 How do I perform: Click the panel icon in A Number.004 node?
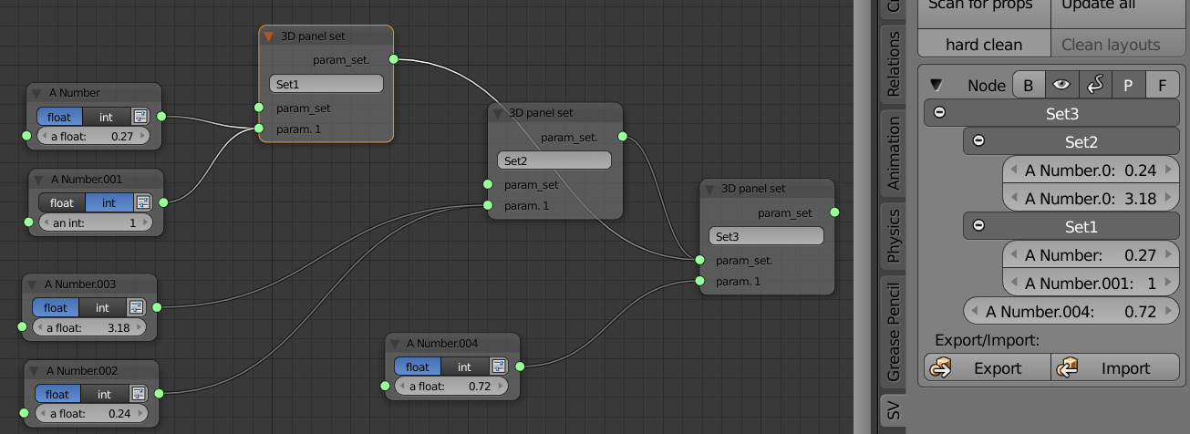[x=498, y=367]
